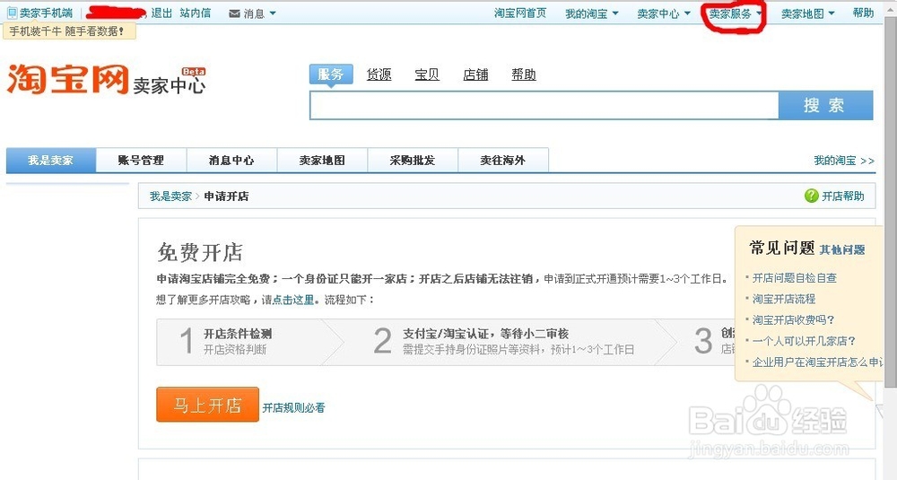Open 一个人可以开几家店? FAQ link

coord(804,341)
